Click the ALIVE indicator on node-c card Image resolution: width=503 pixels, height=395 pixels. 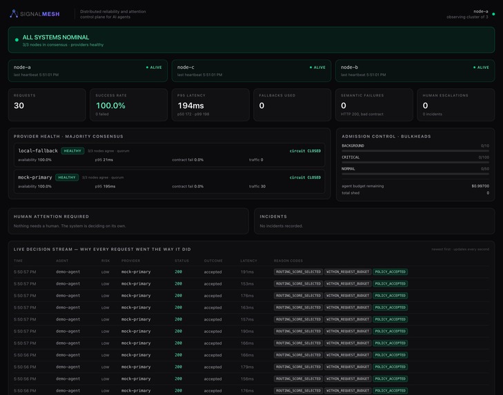point(317,68)
